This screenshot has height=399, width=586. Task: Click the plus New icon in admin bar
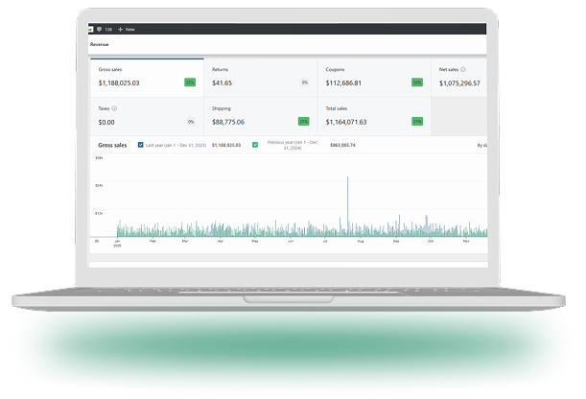120,30
